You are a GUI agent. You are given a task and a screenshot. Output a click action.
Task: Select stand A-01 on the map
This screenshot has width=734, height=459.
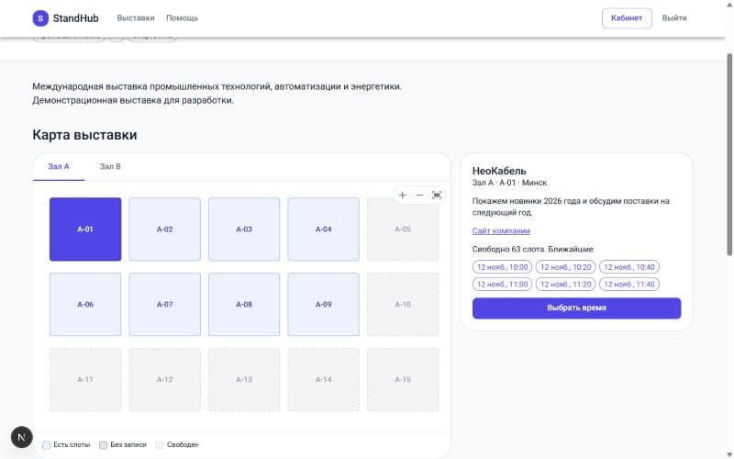(x=85, y=229)
